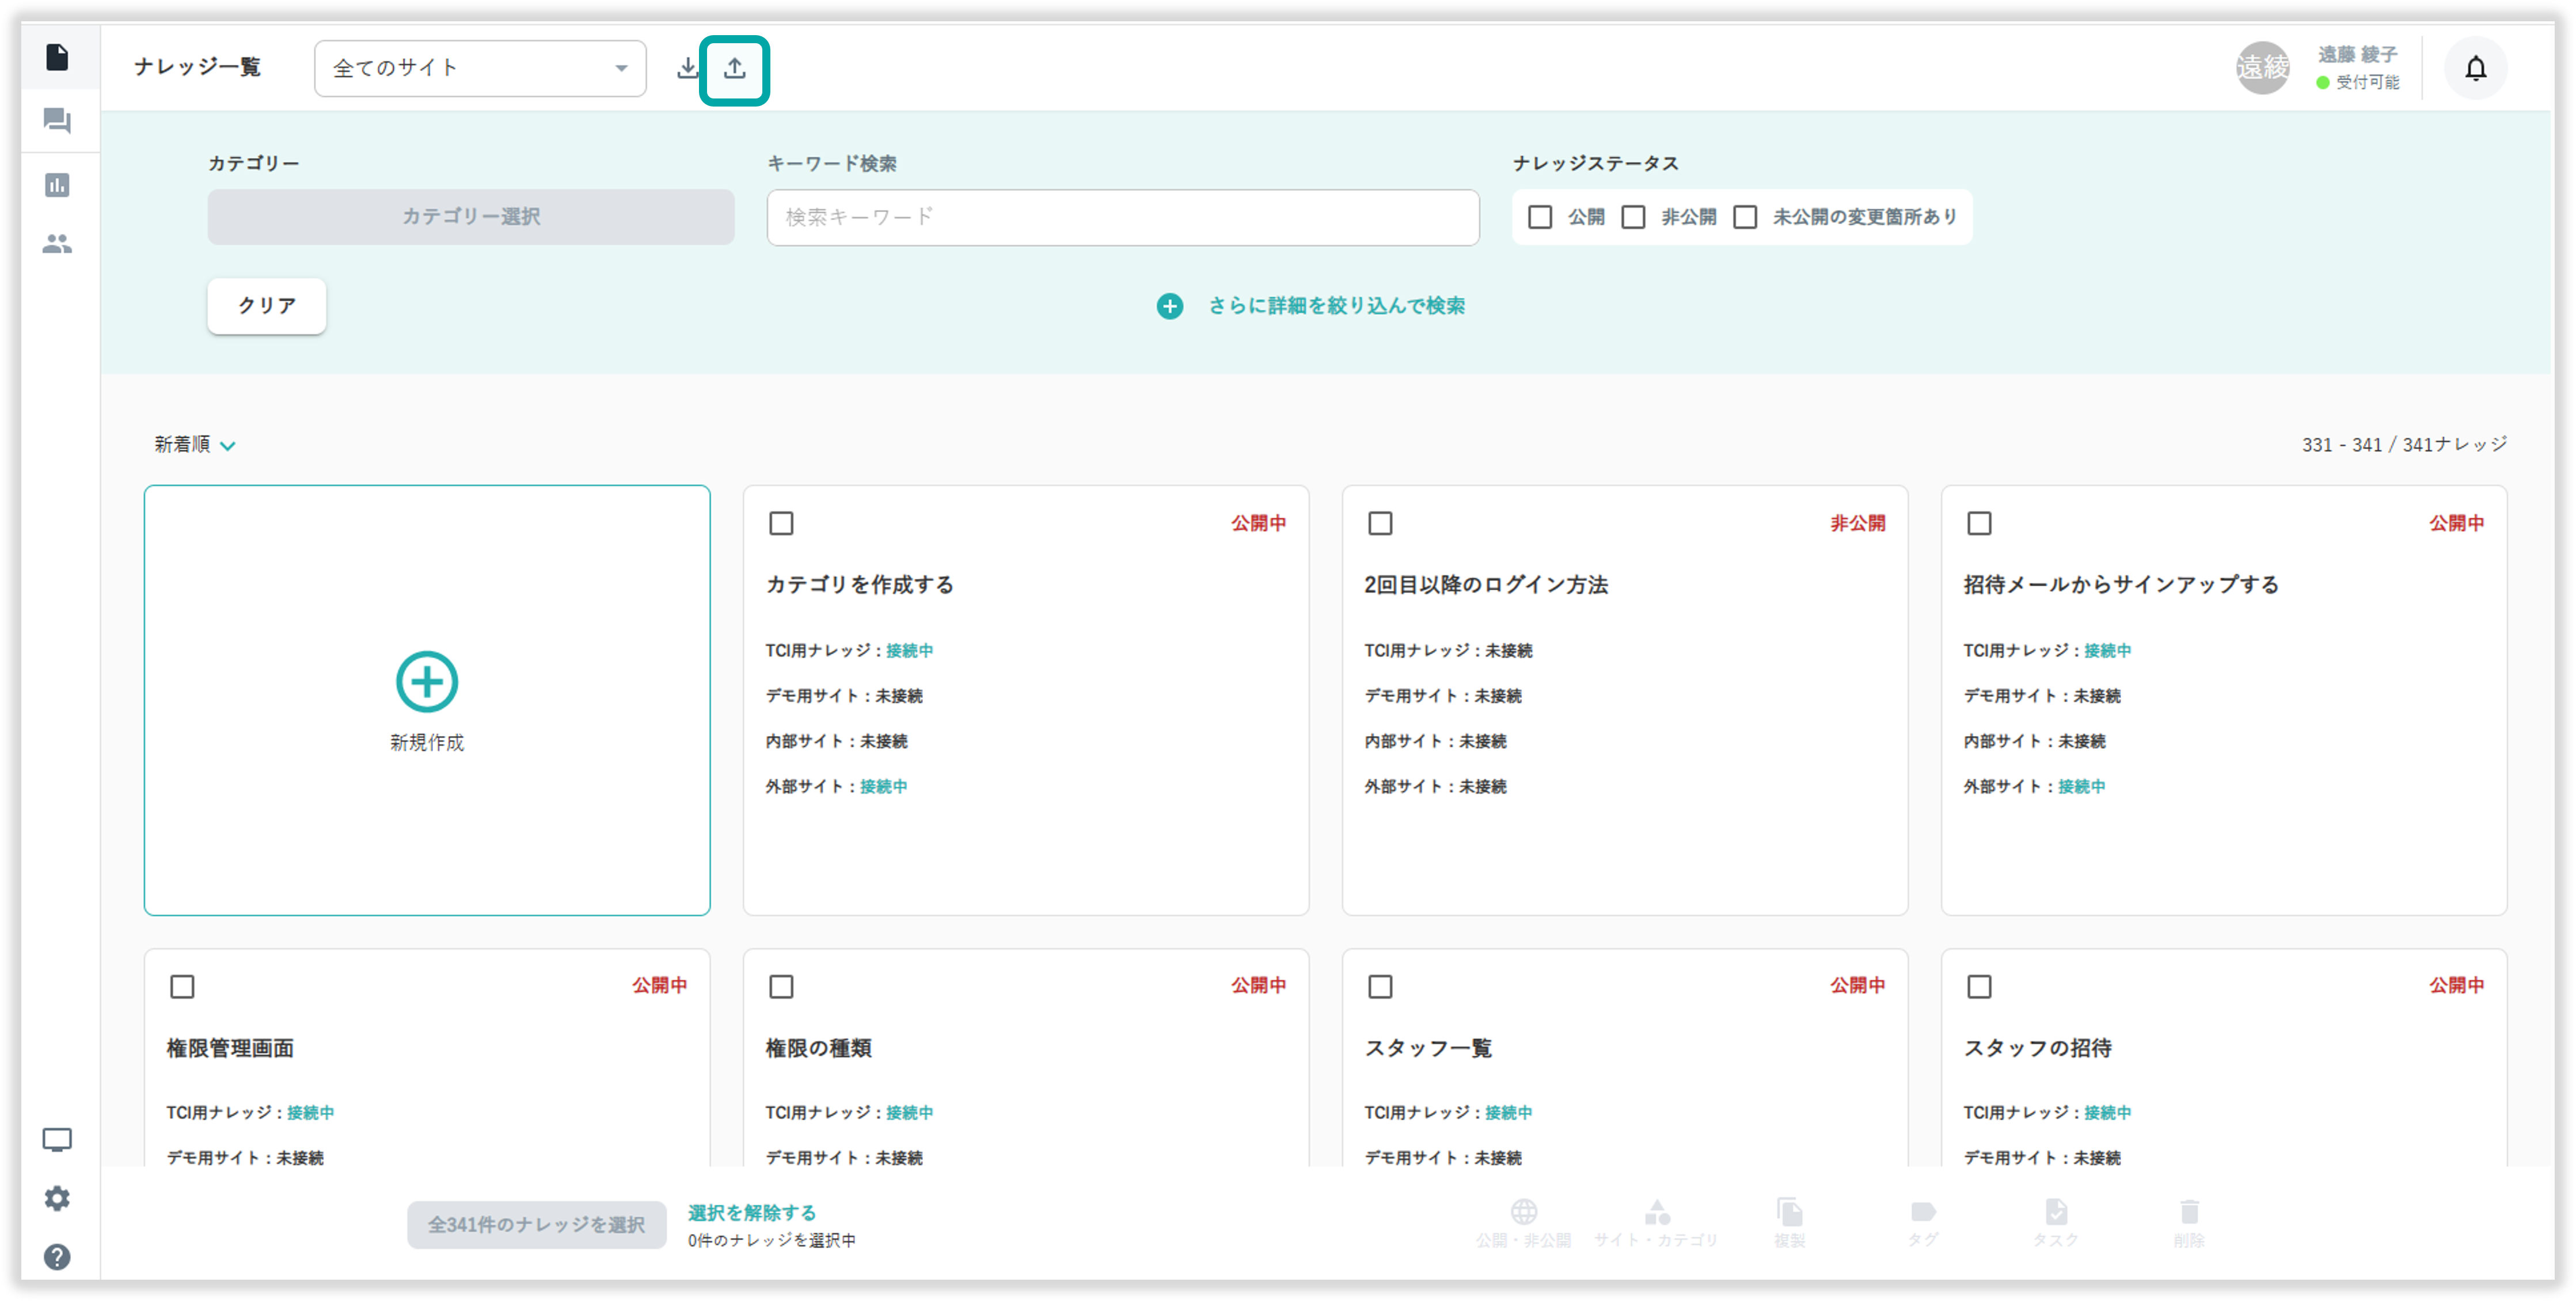The image size is (2576, 1301).
Task: Select the カテゴリを作成する card checkbox
Action: (x=781, y=523)
